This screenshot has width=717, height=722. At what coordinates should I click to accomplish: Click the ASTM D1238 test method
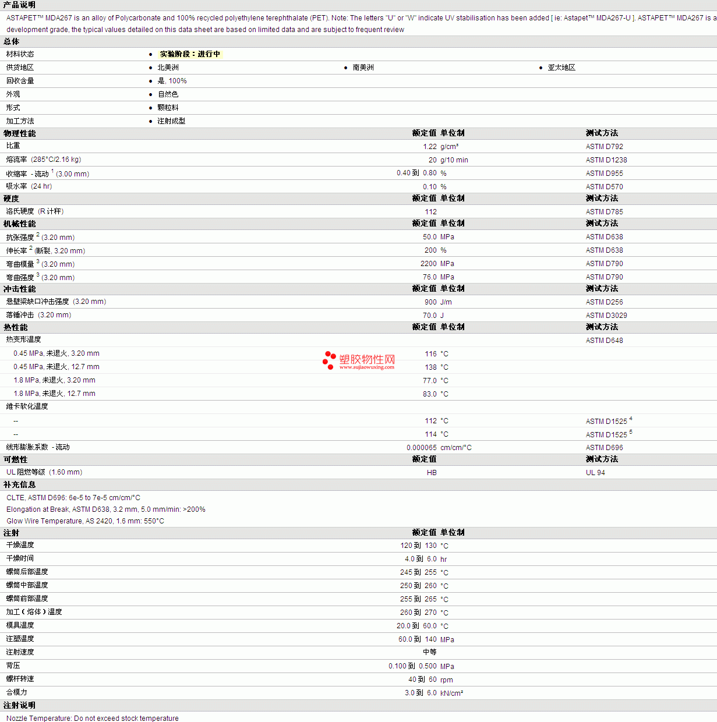606,160
